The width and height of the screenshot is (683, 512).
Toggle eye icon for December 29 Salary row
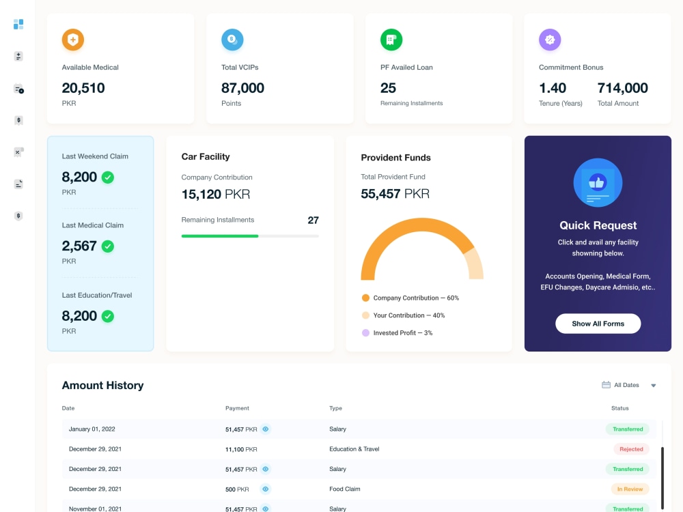[265, 469]
